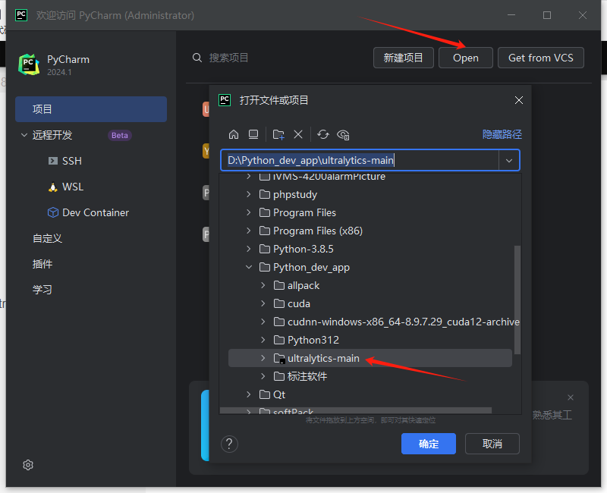Select the Desktop icon in the dialog toolbar
Image resolution: width=607 pixels, height=493 pixels.
[x=253, y=134]
